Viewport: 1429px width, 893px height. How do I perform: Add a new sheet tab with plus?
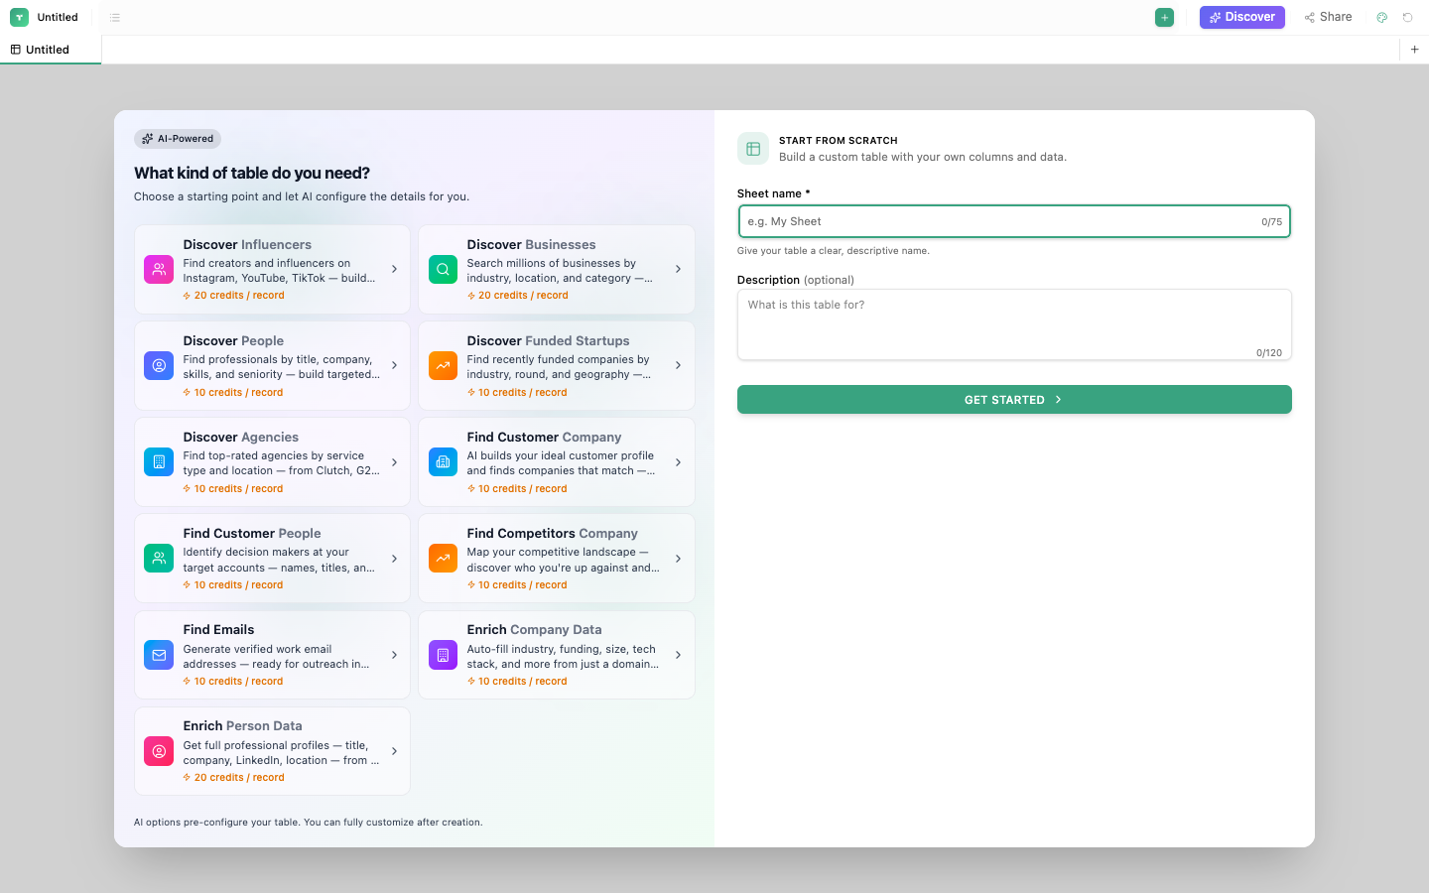click(x=1414, y=49)
